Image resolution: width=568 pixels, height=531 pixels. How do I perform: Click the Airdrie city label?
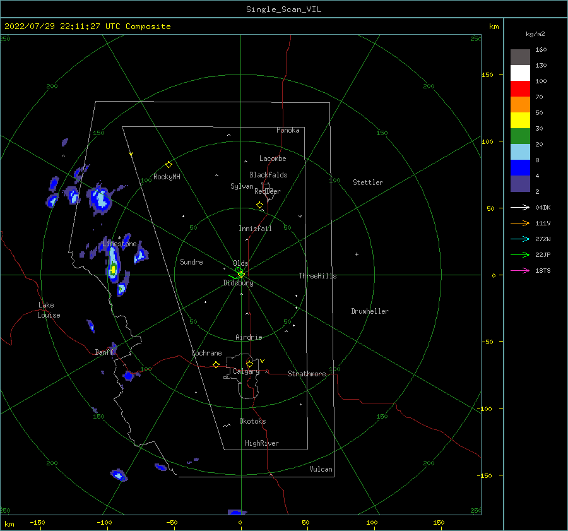(x=249, y=337)
